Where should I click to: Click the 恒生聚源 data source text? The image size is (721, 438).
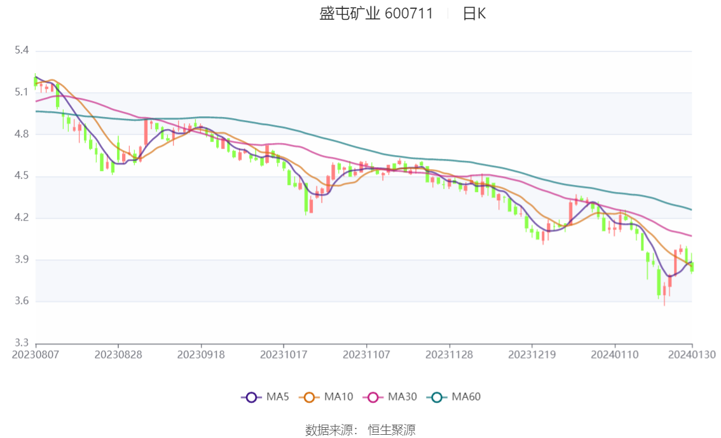click(x=392, y=430)
